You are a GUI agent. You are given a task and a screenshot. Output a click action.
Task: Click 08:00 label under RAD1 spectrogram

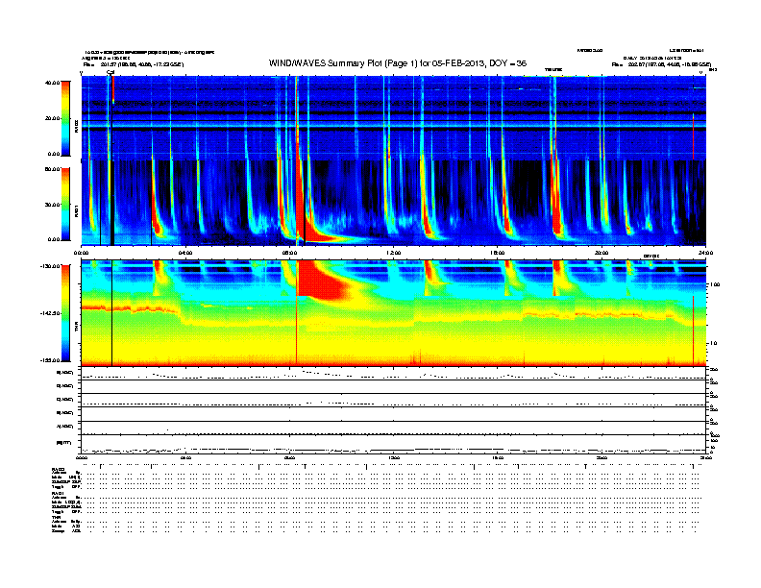pyautogui.click(x=289, y=253)
